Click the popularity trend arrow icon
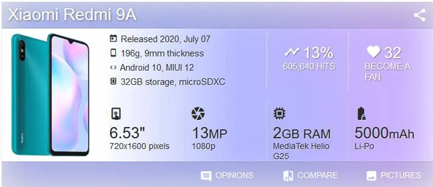The height and width of the screenshot is (187, 433). click(x=291, y=52)
